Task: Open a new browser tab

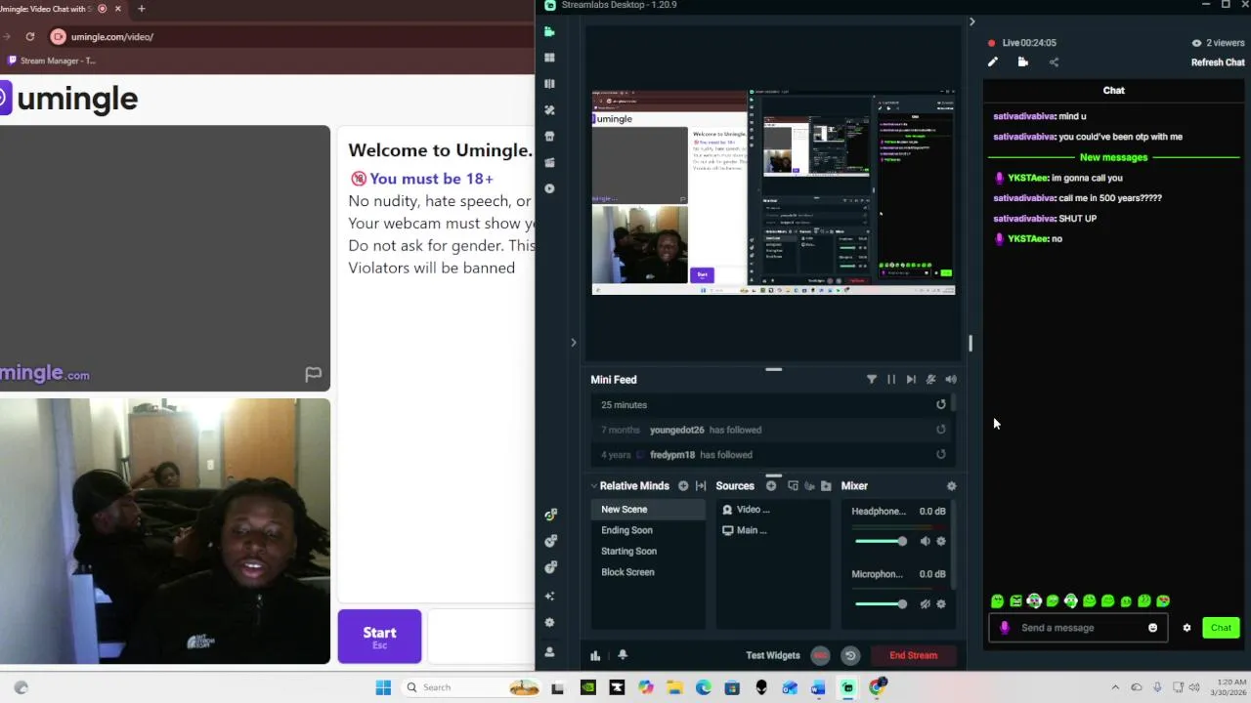Action: pyautogui.click(x=141, y=9)
